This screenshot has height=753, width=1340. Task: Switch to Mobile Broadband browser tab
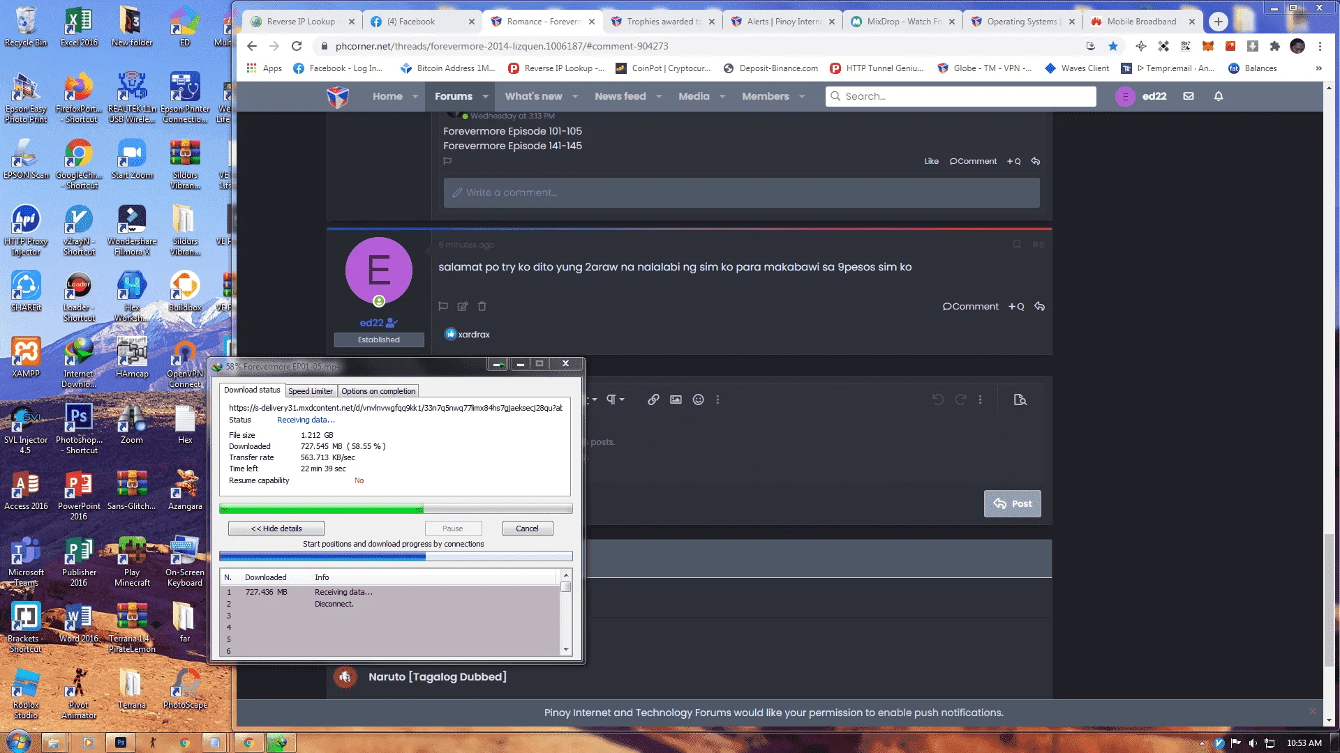click(x=1142, y=22)
